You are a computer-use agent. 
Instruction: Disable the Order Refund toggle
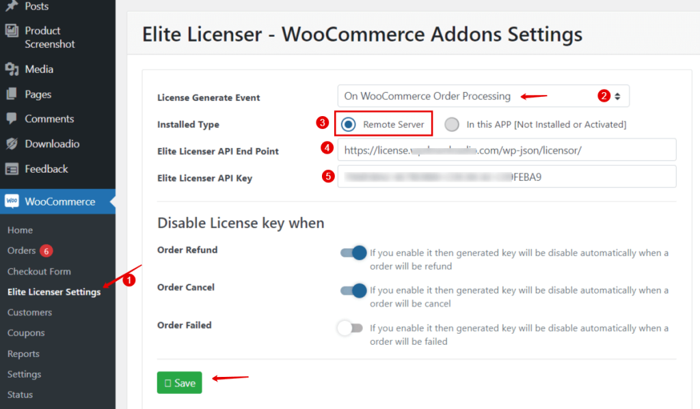pos(353,253)
